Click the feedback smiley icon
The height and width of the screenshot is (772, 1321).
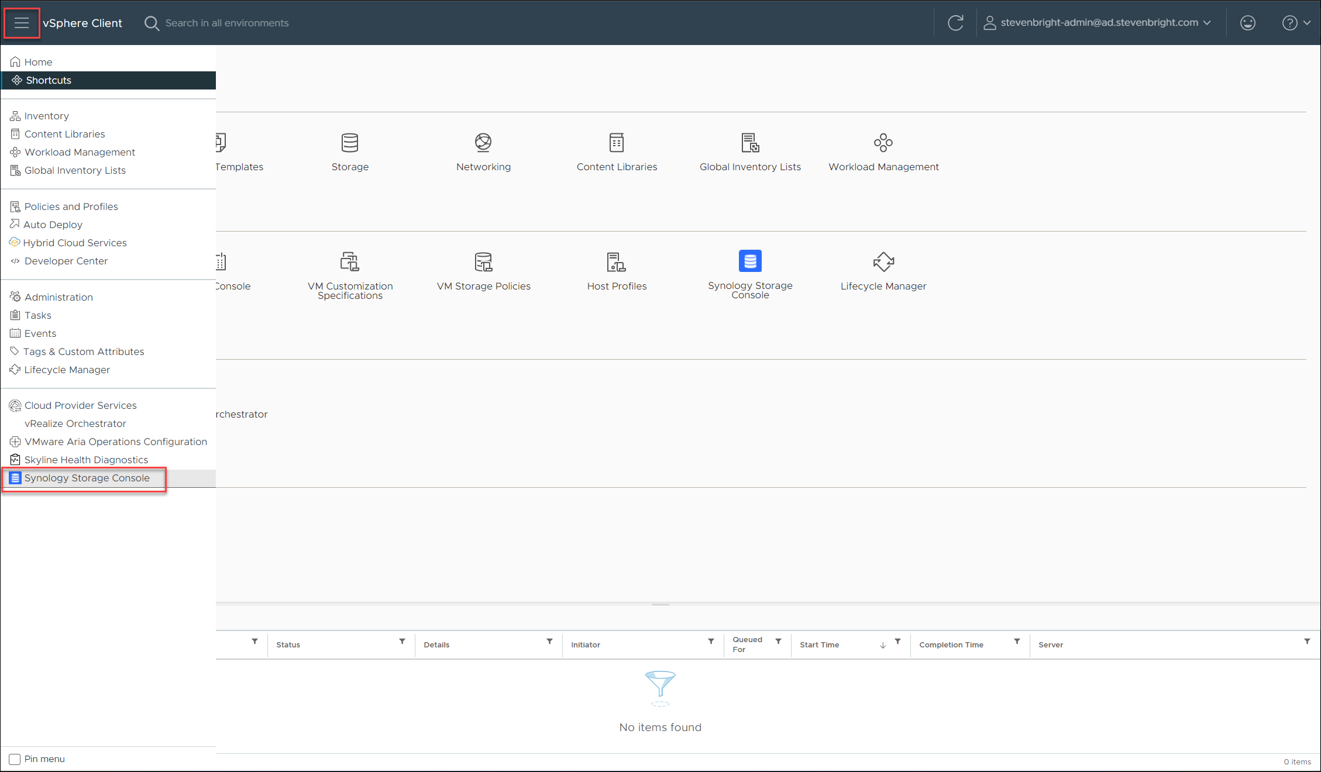point(1248,23)
